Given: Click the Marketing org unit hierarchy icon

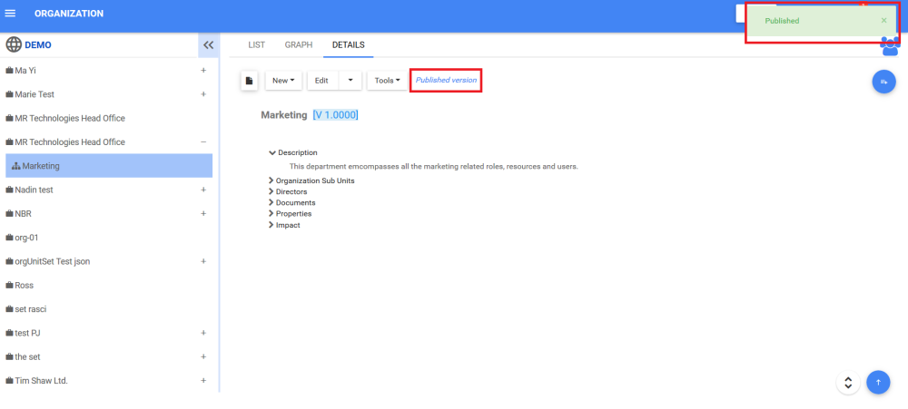Looking at the screenshot, I should click(x=15, y=166).
